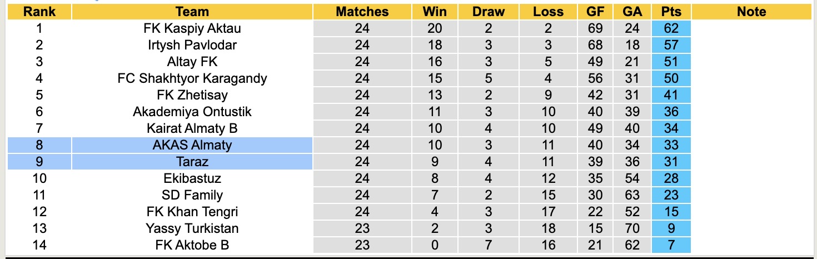Select FK Khan Tengri in standings
This screenshot has width=817, height=259.
pos(192,212)
